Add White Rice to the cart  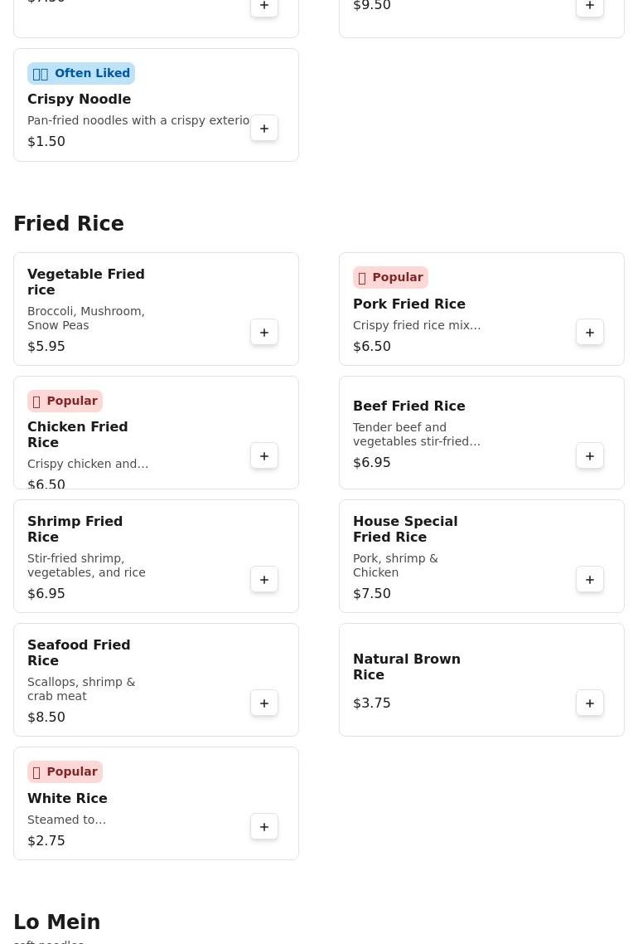[x=264, y=827]
